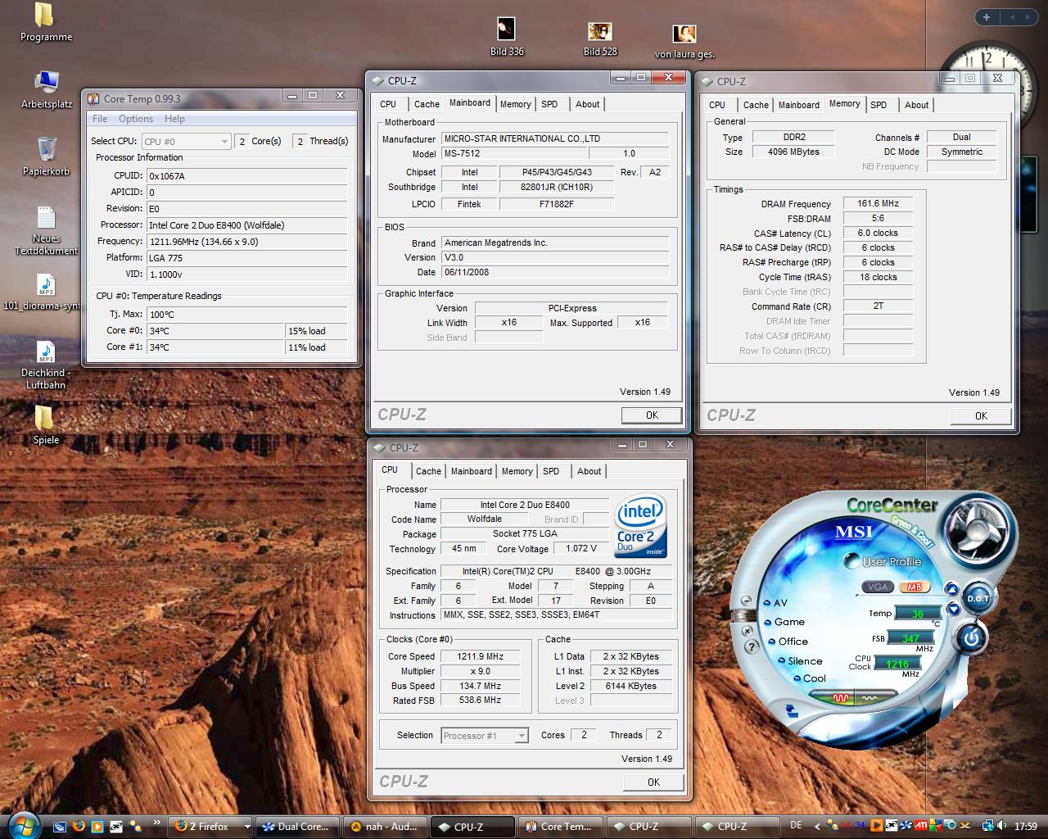Expand the hidden system tray icons arrow
The width and height of the screenshot is (1048, 839).
816,827
